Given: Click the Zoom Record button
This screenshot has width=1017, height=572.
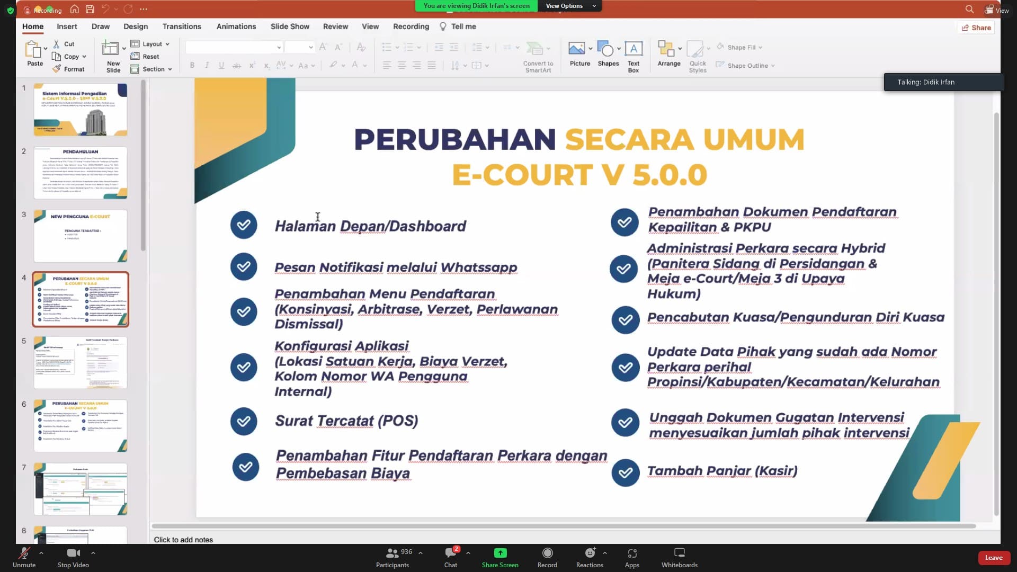Looking at the screenshot, I should pyautogui.click(x=547, y=558).
